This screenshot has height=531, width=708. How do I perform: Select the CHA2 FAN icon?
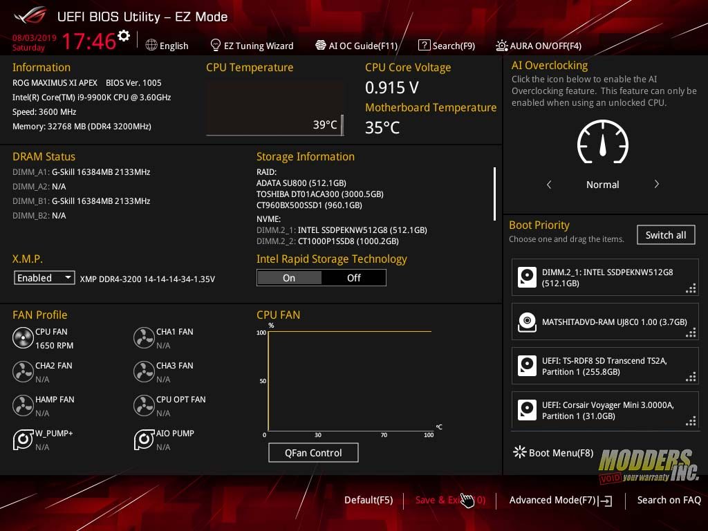(23, 371)
